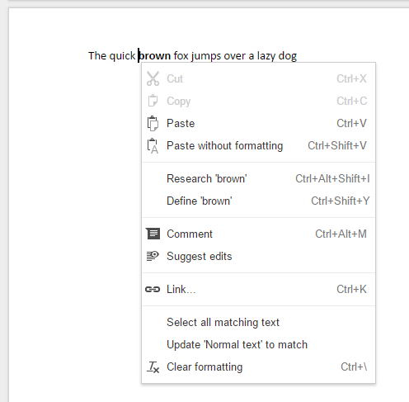409x402 pixels.
Task: Select Suggest edits menu entry
Action: point(258,256)
